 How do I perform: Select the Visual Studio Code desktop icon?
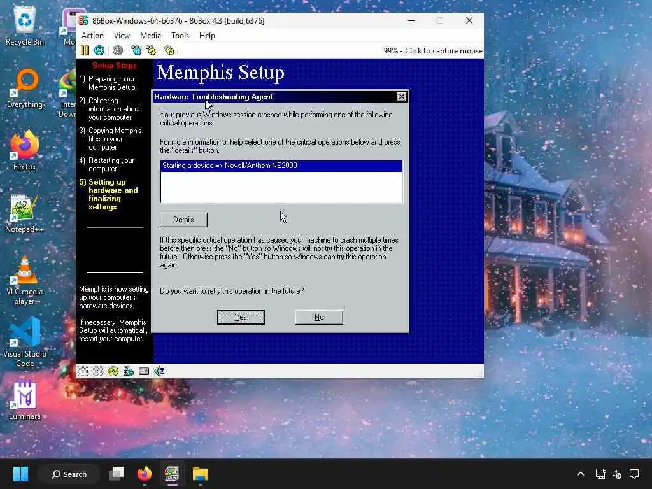click(x=25, y=342)
